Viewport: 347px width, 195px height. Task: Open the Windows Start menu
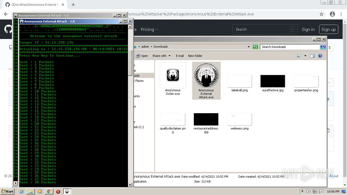pos(7,191)
